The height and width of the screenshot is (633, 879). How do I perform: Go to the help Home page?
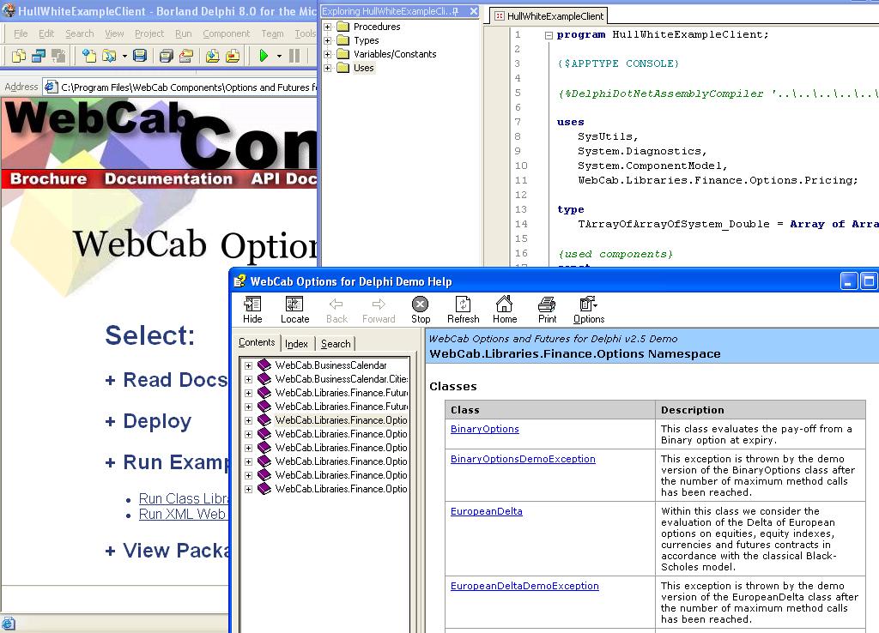coord(505,310)
